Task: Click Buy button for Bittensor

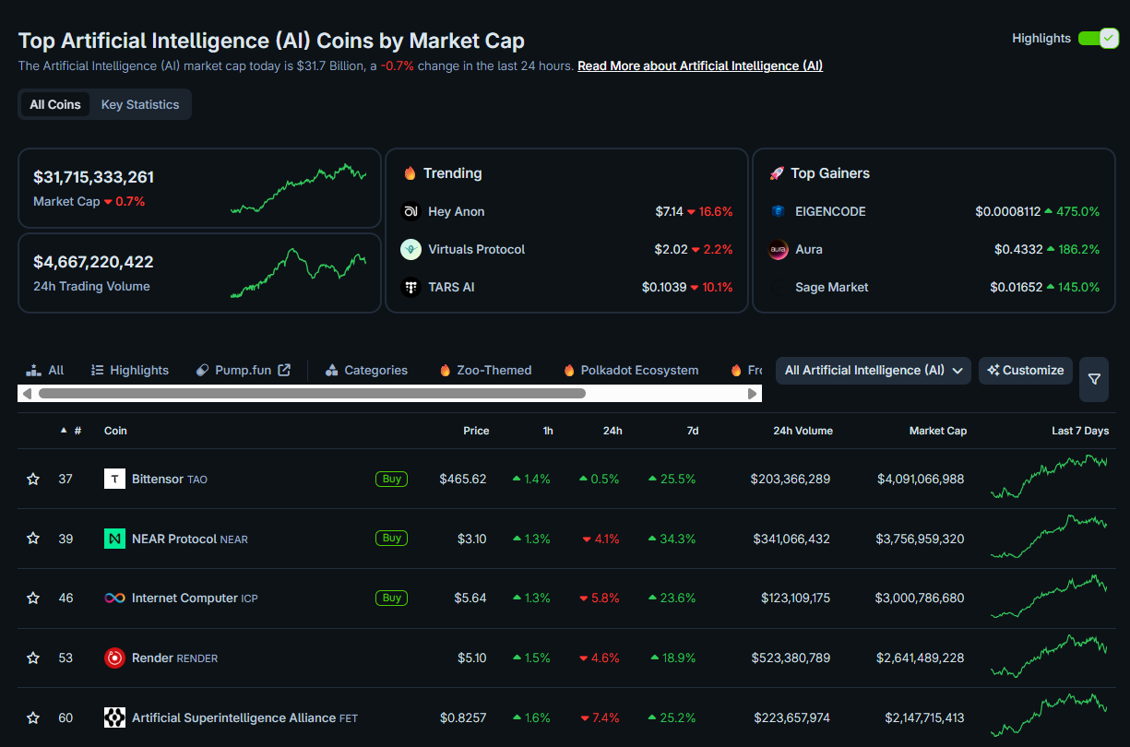Action: (x=392, y=479)
